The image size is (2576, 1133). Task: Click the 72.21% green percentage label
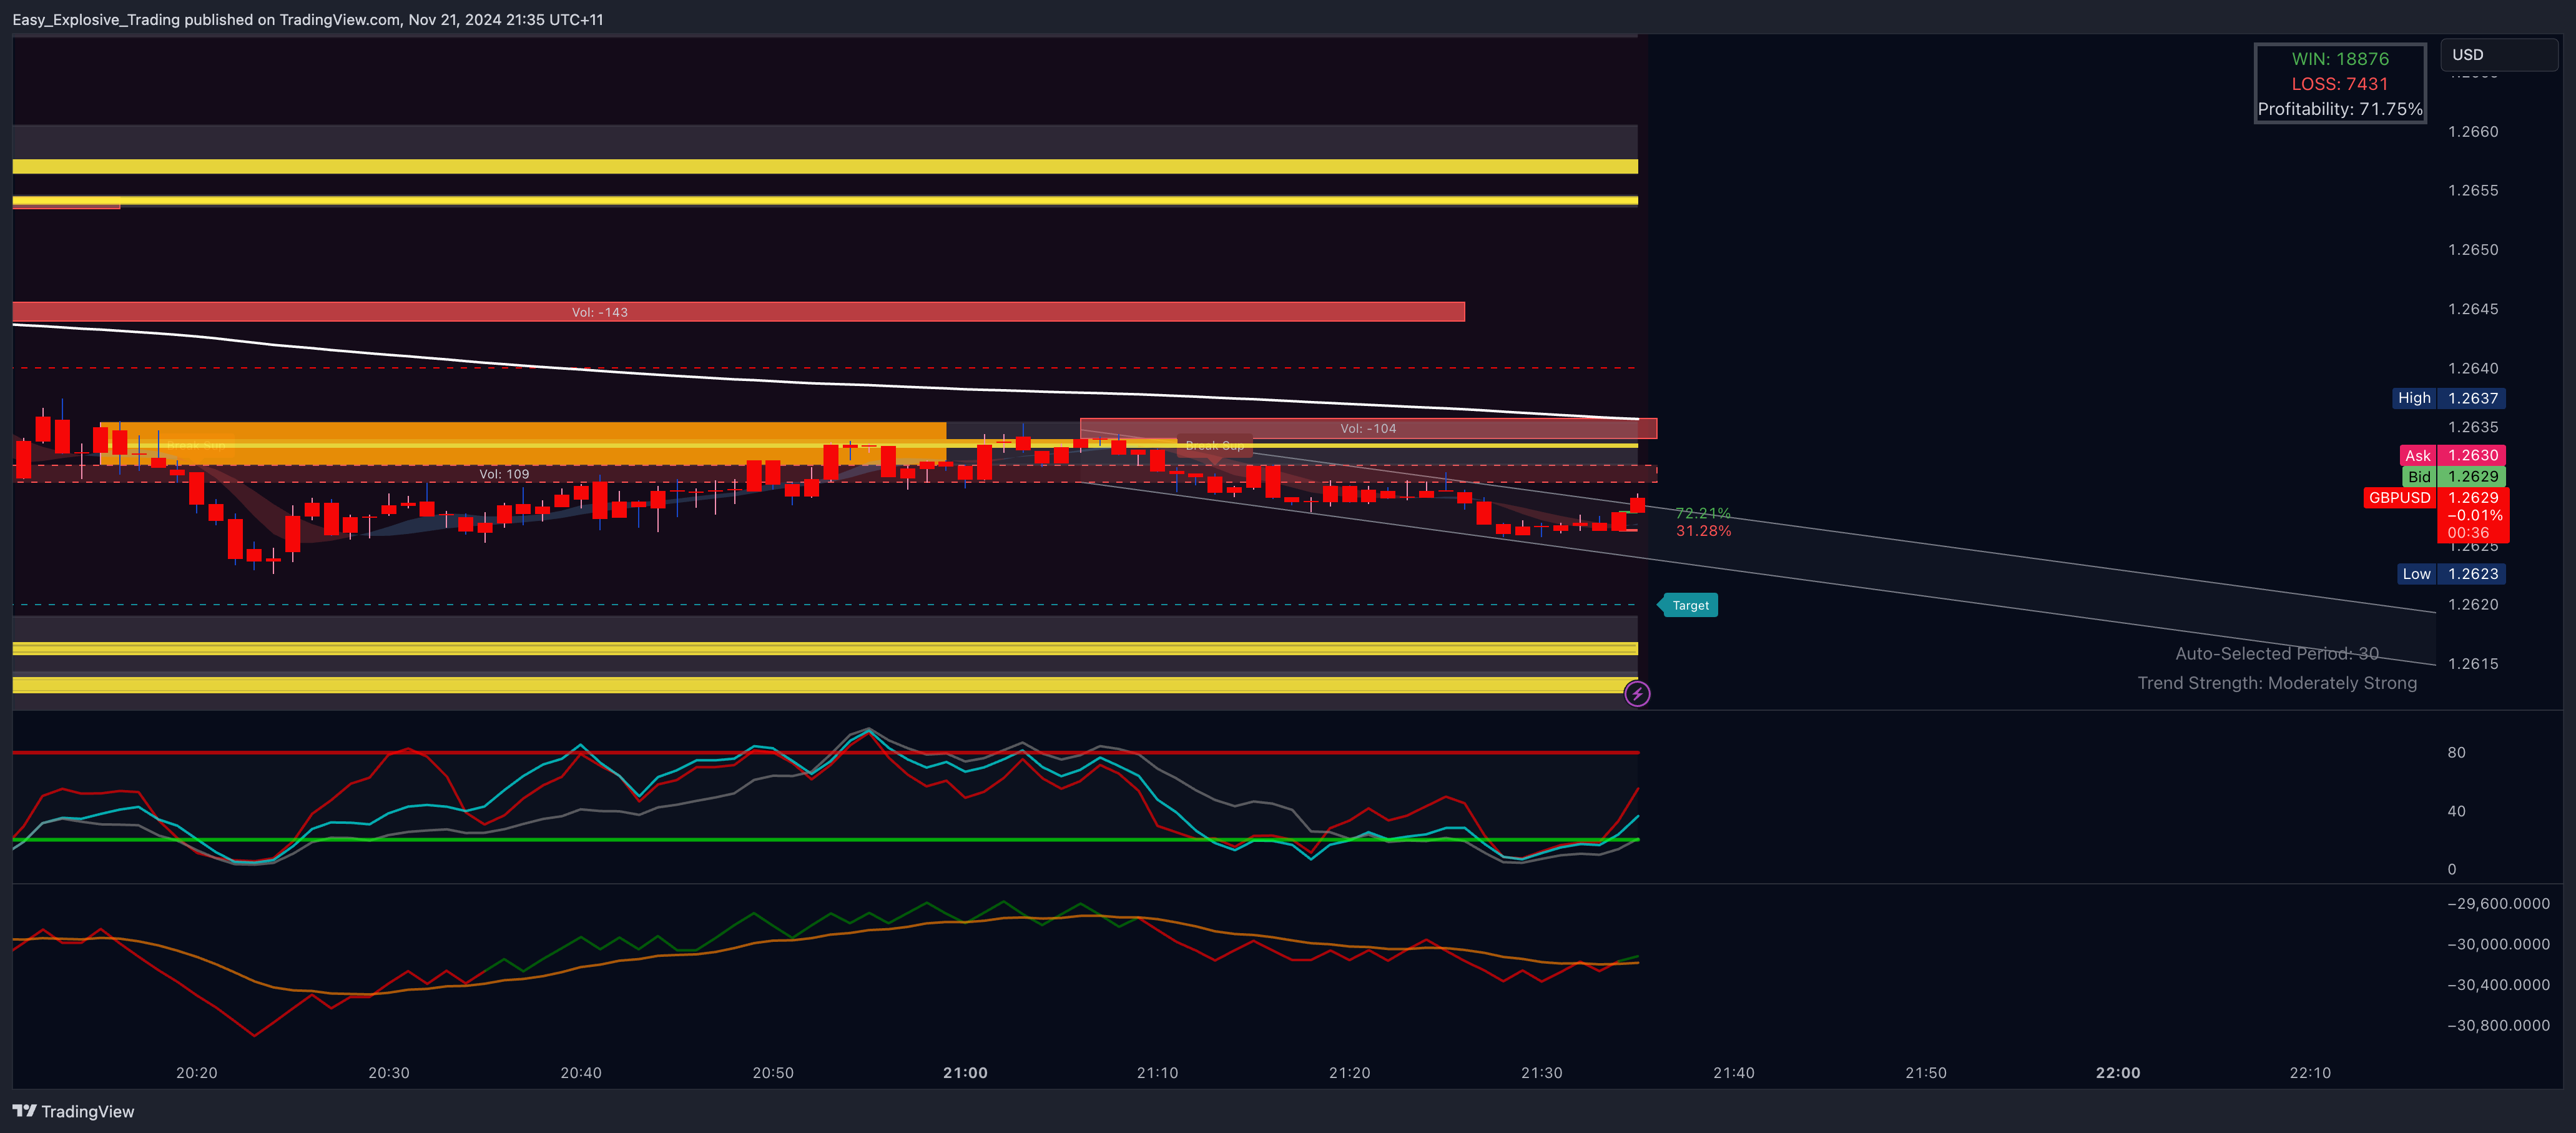click(x=1703, y=513)
